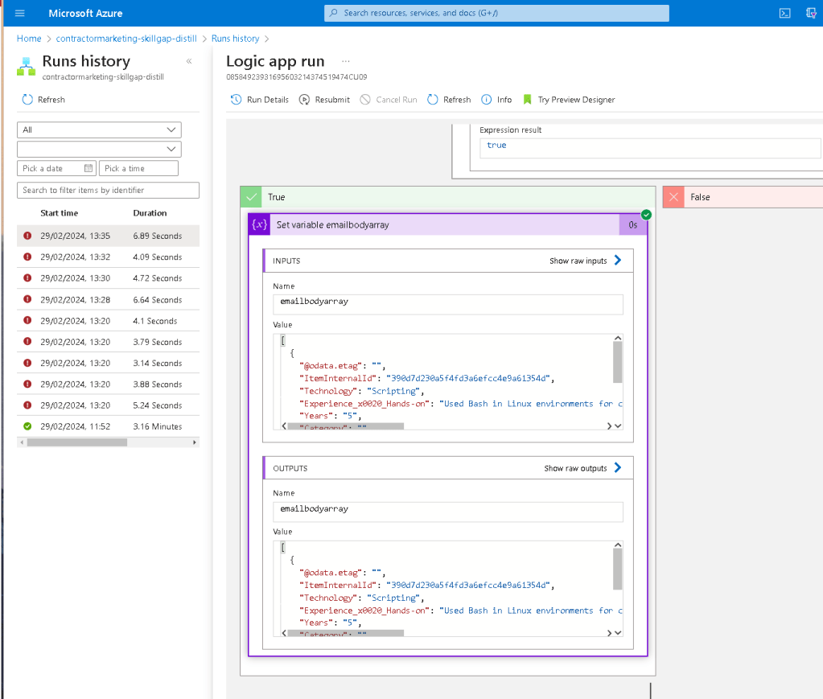
Task: Refresh the Logic app run view
Action: pyautogui.click(x=449, y=100)
